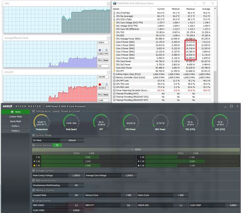
Task: Click the Minimum column header in HWiNFO
Action: tap(176, 9)
